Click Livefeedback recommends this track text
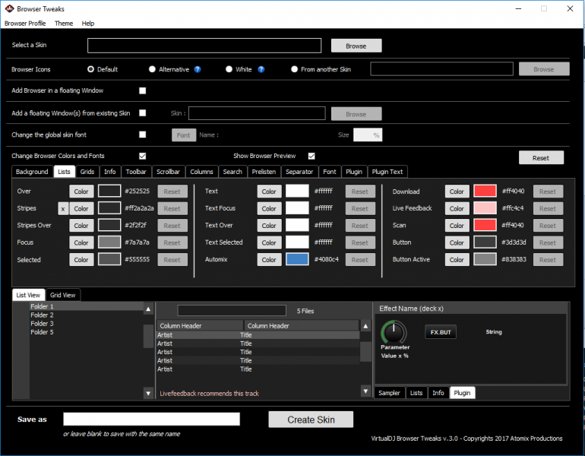This screenshot has width=585, height=456. tap(209, 394)
